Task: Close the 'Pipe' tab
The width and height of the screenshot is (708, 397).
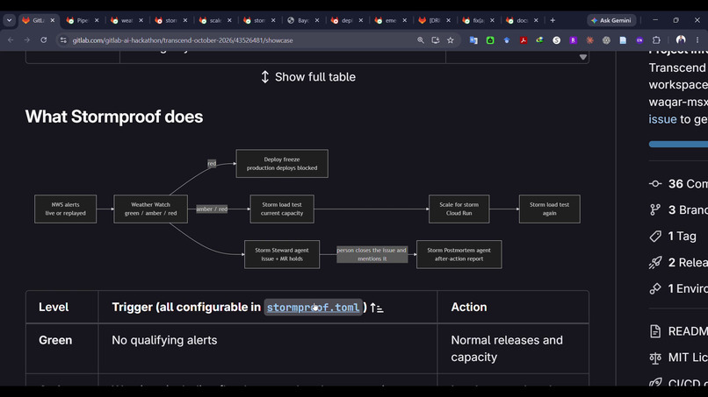Action: point(97,20)
